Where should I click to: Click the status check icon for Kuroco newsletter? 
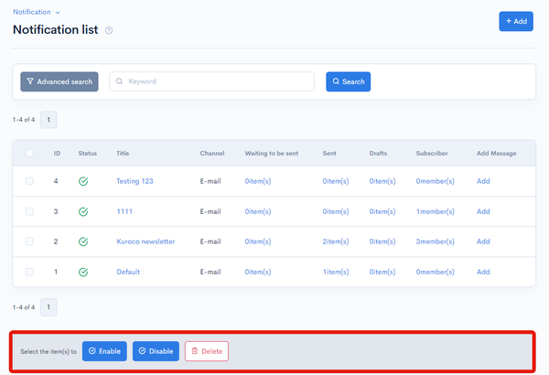pos(83,241)
